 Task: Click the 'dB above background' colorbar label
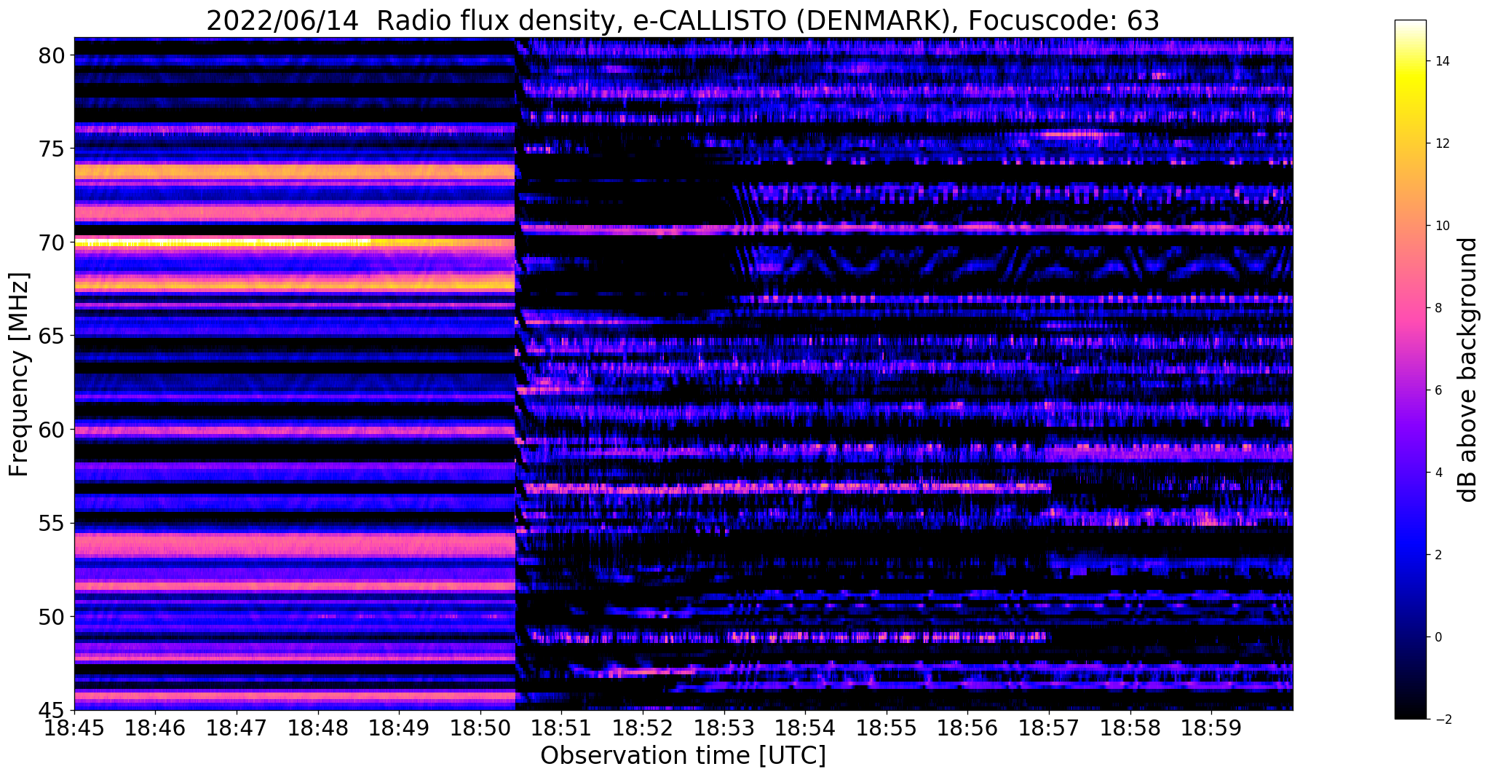pos(1468,370)
